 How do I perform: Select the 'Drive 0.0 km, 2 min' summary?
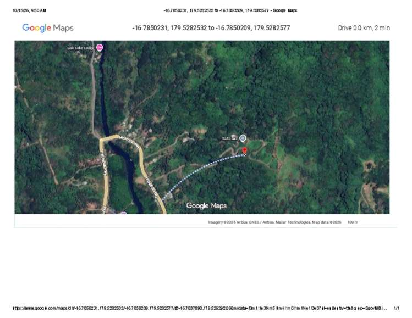(364, 28)
